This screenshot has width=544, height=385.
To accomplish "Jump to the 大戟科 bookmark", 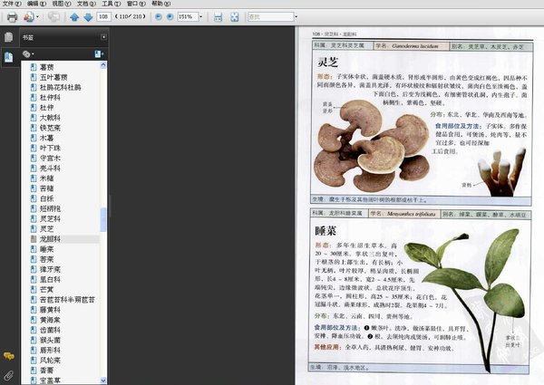I will point(50,118).
